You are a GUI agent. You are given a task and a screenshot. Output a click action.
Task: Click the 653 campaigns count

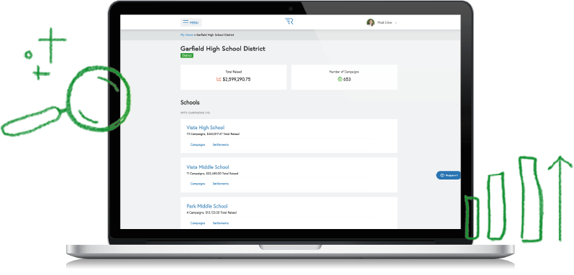click(347, 79)
